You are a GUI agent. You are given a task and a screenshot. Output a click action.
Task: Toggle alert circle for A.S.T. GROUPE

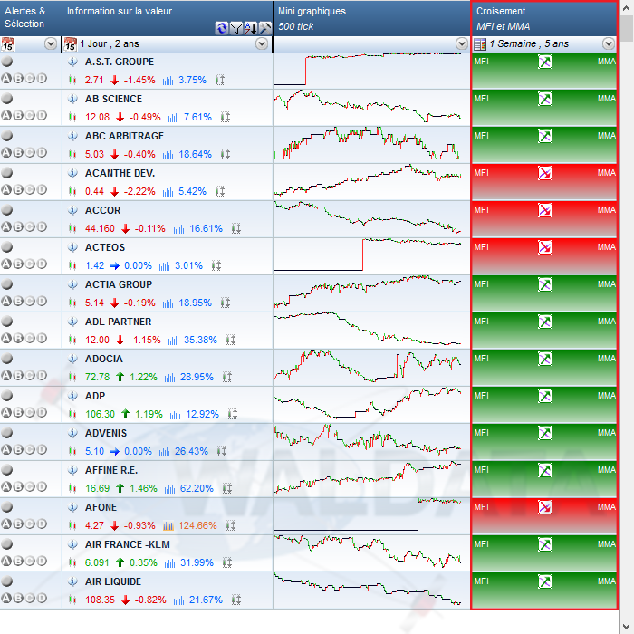[7, 62]
